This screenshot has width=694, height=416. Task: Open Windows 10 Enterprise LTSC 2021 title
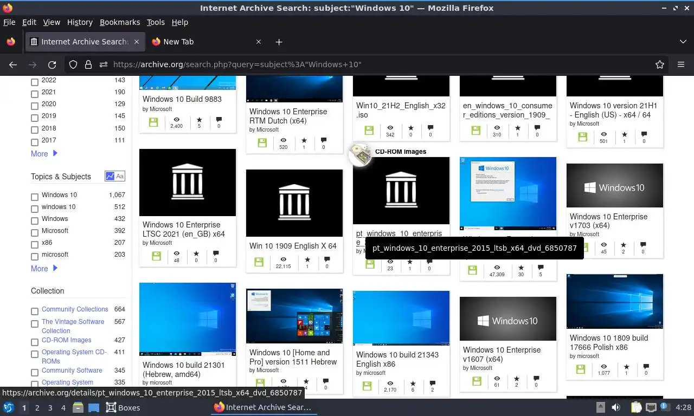184,229
